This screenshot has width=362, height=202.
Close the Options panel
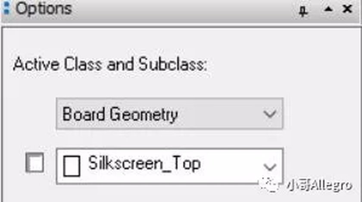pos(347,9)
